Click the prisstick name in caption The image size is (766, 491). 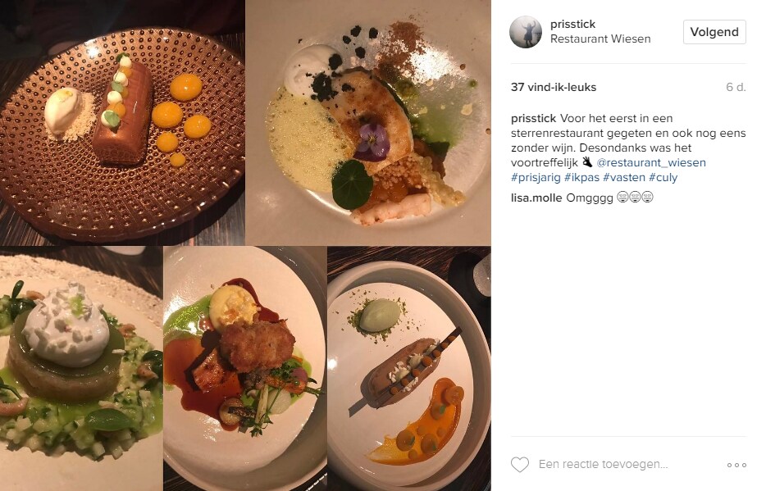coord(533,119)
